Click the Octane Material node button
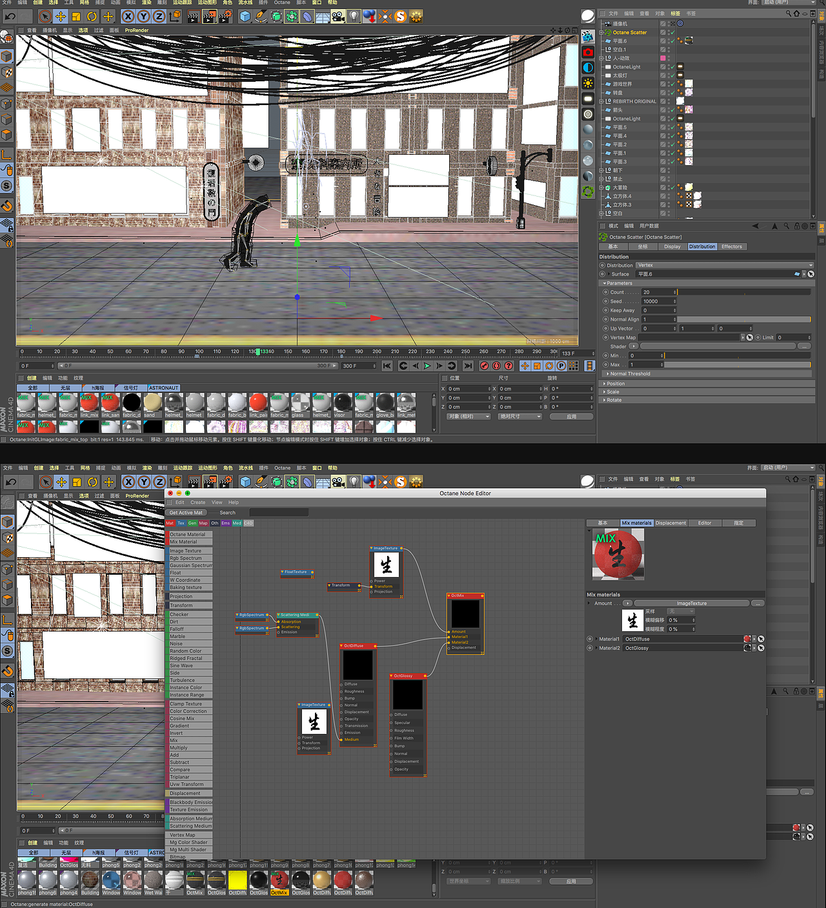The height and width of the screenshot is (908, 826). (190, 535)
